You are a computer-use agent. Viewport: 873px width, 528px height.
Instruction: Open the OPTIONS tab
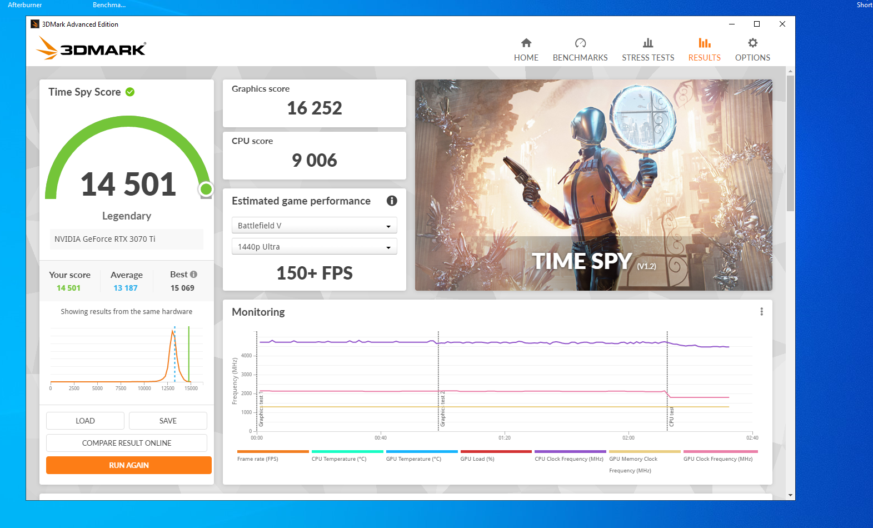point(752,57)
